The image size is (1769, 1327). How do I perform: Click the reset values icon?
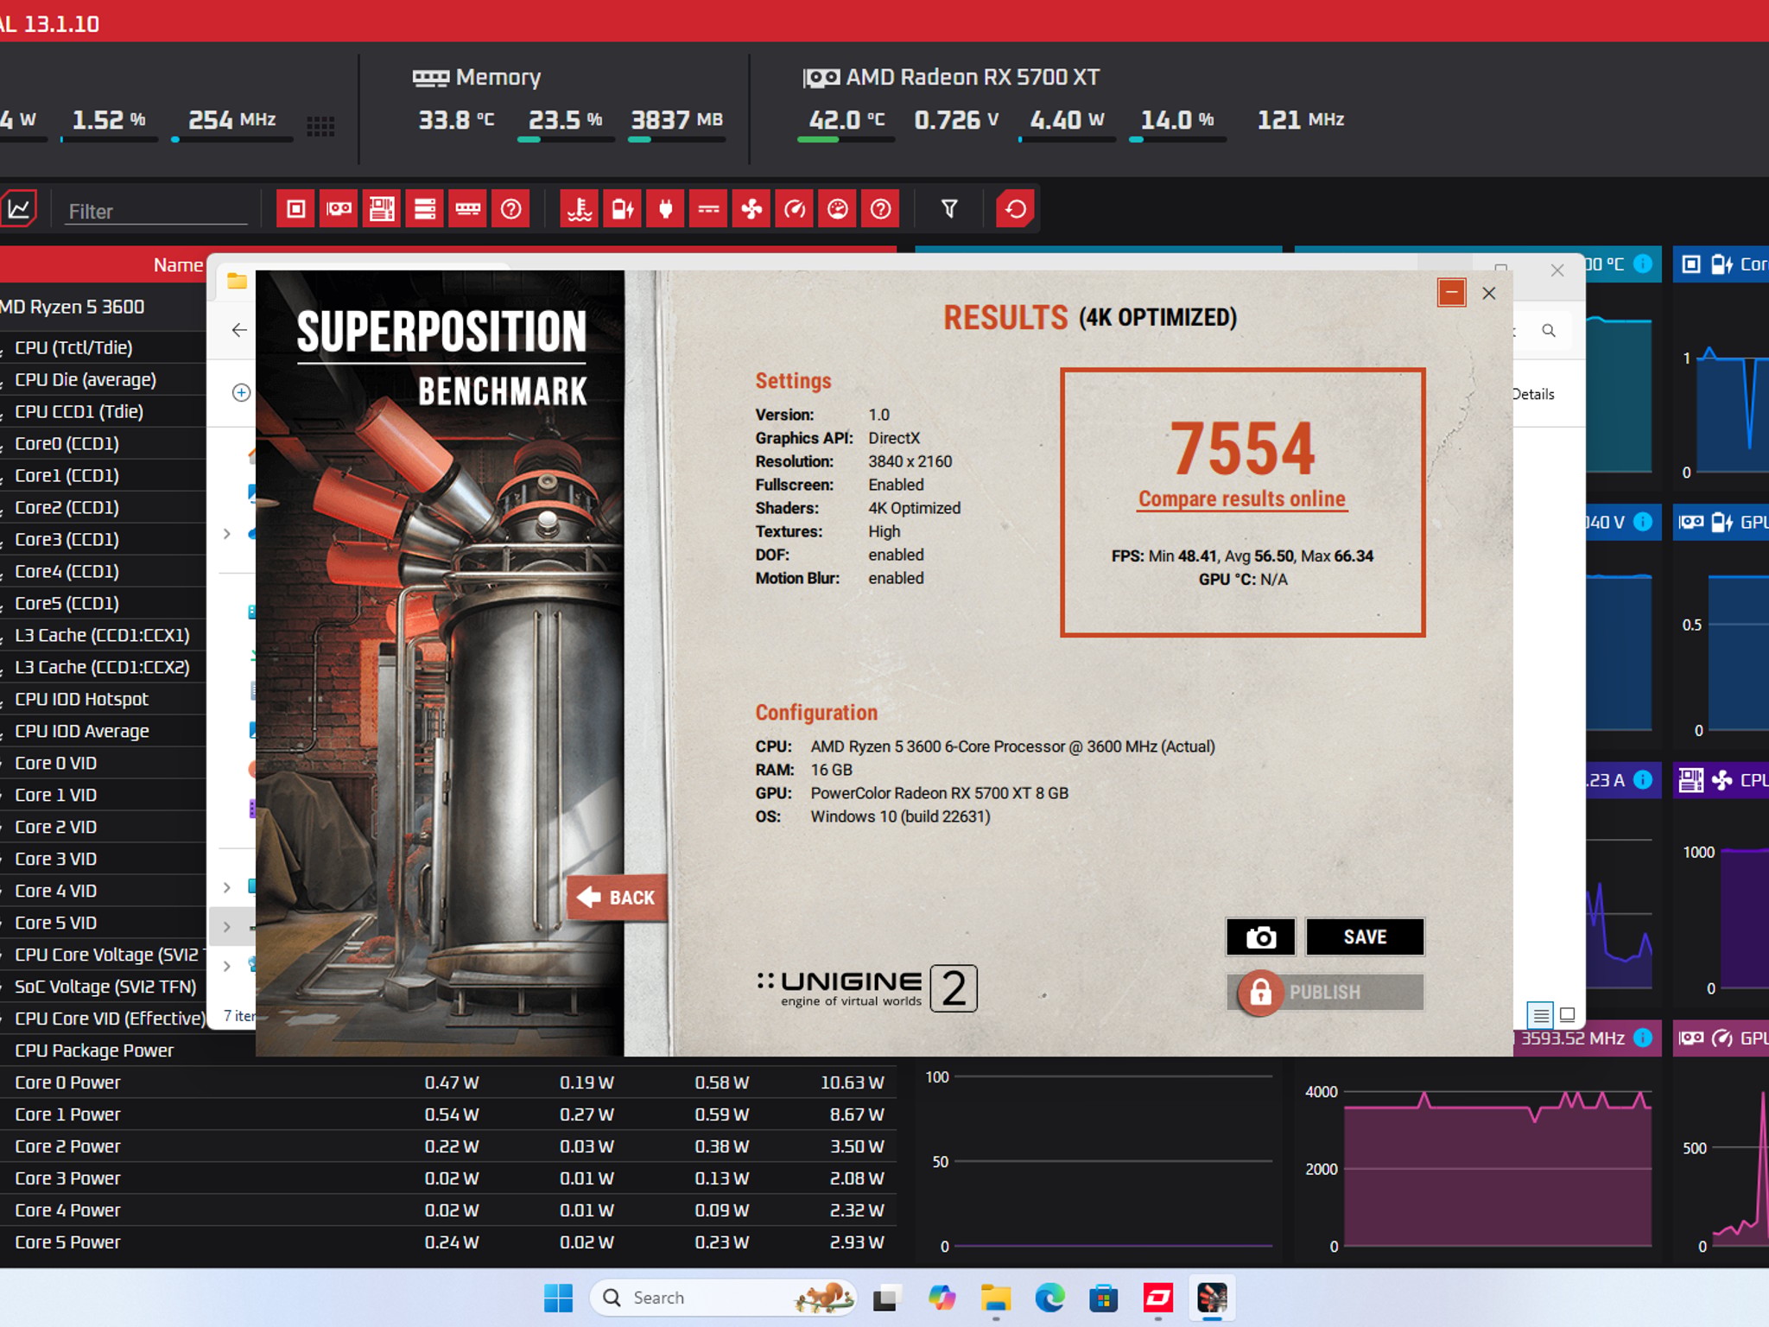coord(1016,209)
